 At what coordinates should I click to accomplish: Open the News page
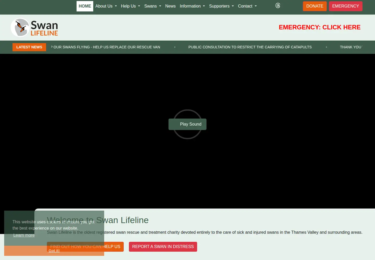tap(170, 6)
